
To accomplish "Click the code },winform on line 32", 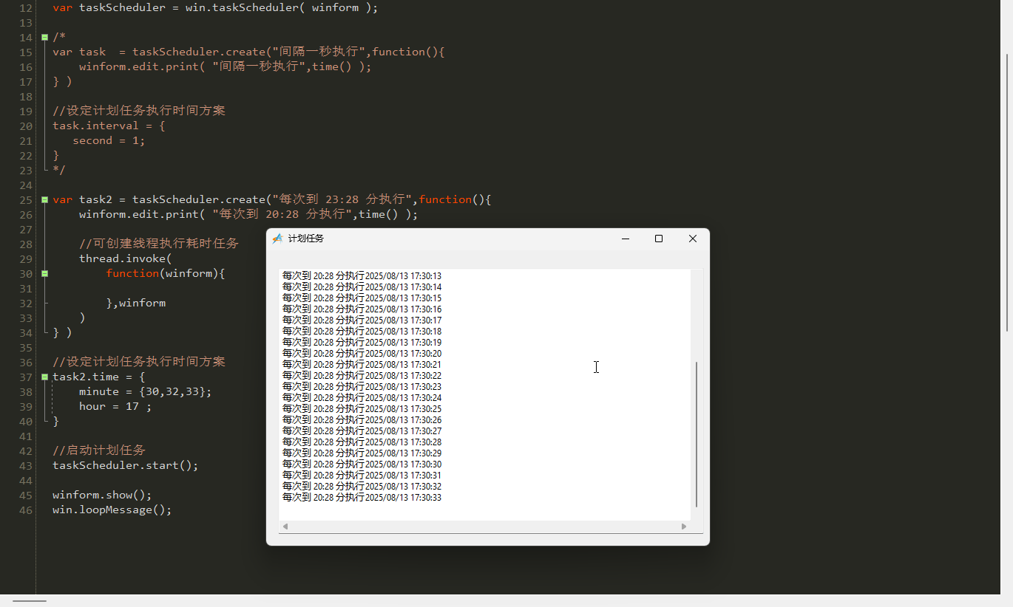I will (136, 303).
